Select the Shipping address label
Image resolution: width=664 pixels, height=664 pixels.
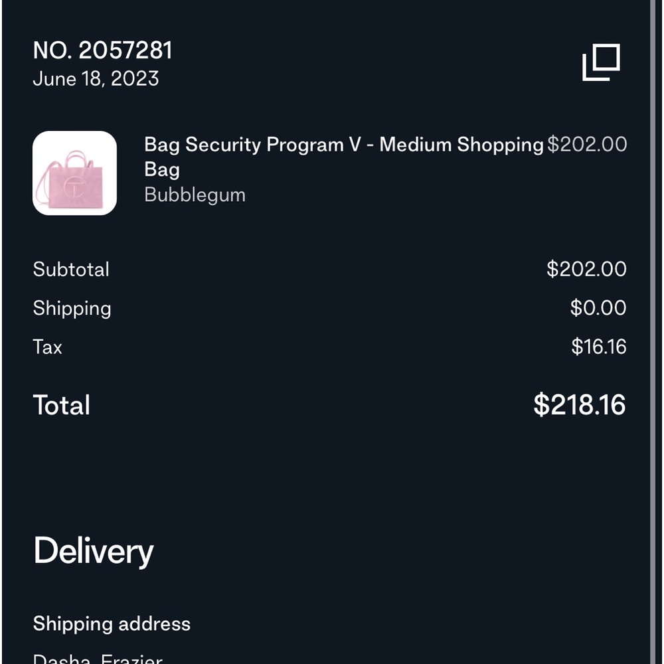coord(112,624)
